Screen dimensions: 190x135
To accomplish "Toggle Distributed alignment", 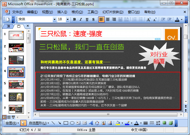I will click(120, 19).
